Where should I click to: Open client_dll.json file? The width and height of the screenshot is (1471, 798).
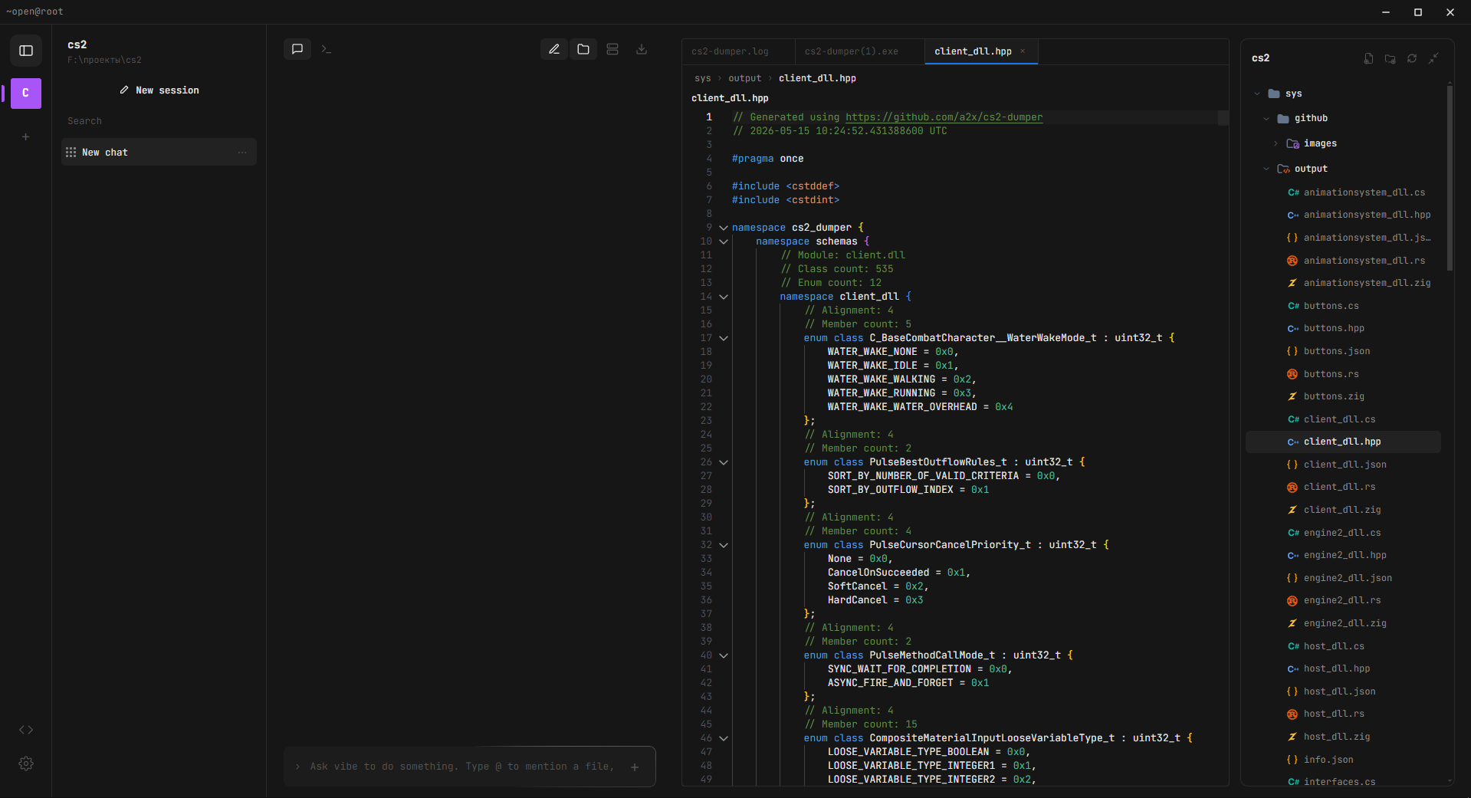1344,465
